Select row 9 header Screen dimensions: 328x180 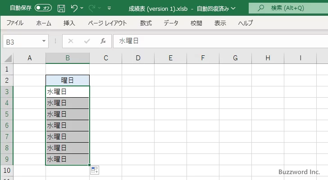(7, 159)
